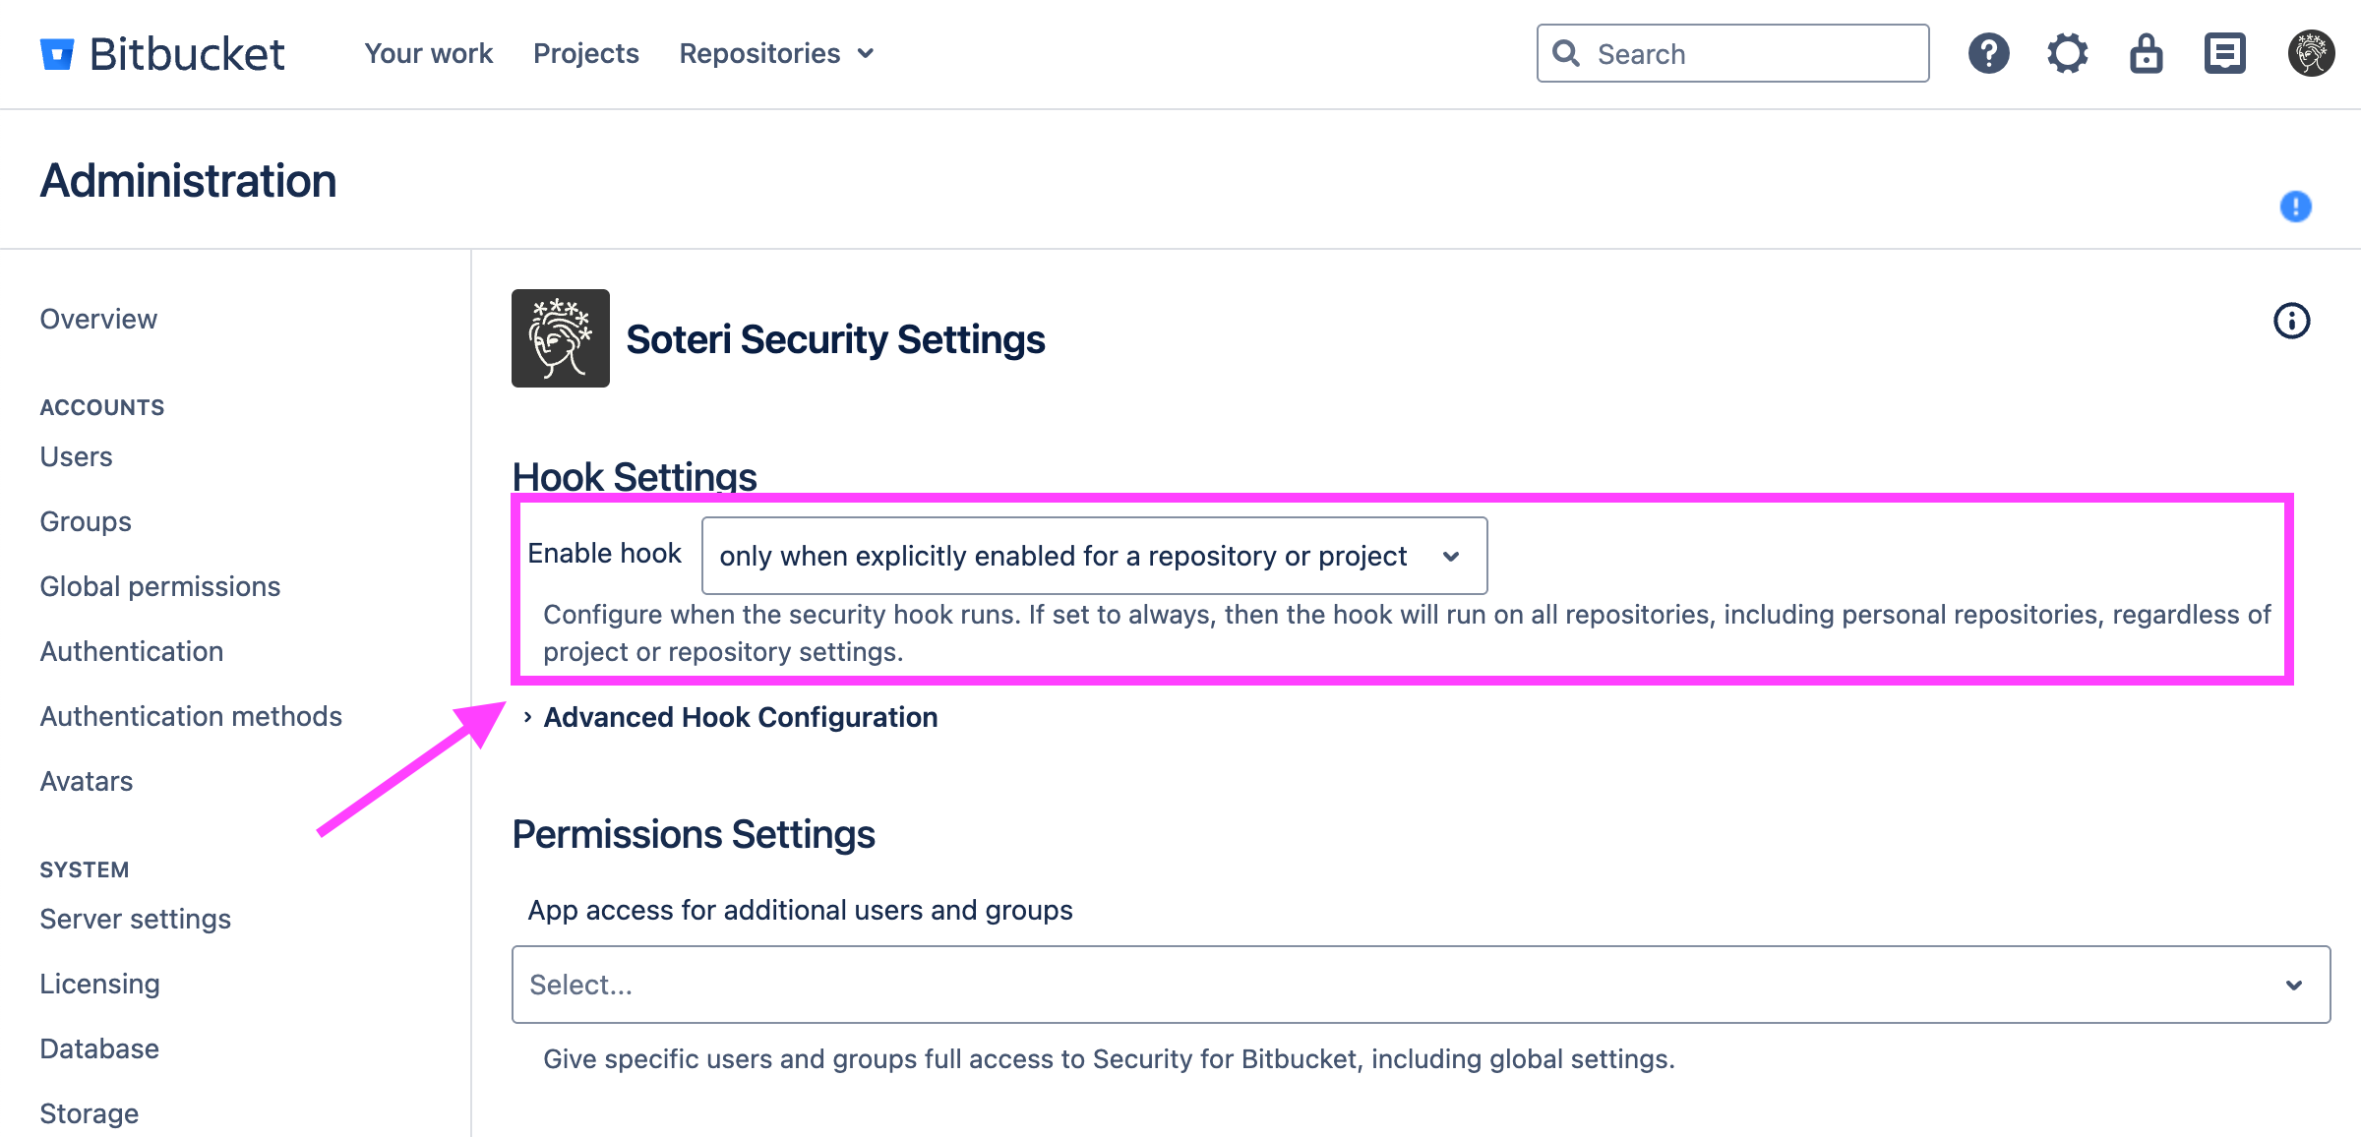Open the Enable hook dropdown
The height and width of the screenshot is (1137, 2361).
click(x=1093, y=556)
